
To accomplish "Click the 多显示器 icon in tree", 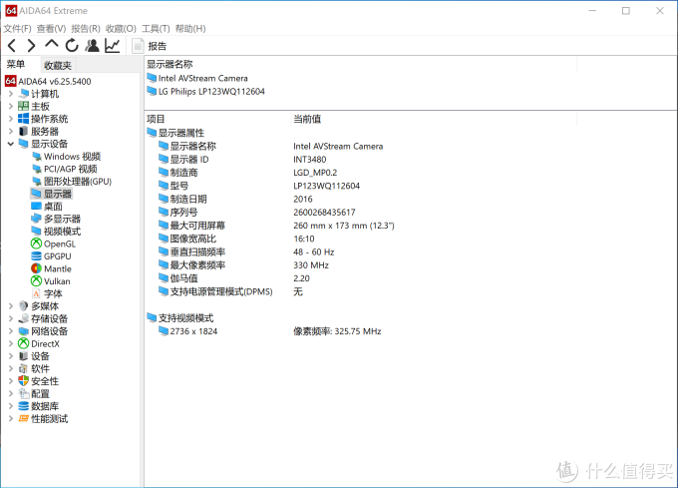I will (x=36, y=219).
